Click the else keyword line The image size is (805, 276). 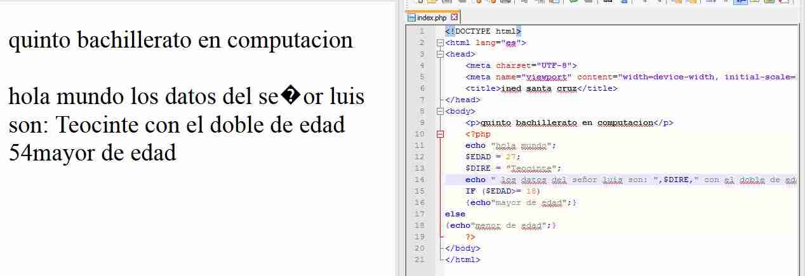tap(455, 214)
